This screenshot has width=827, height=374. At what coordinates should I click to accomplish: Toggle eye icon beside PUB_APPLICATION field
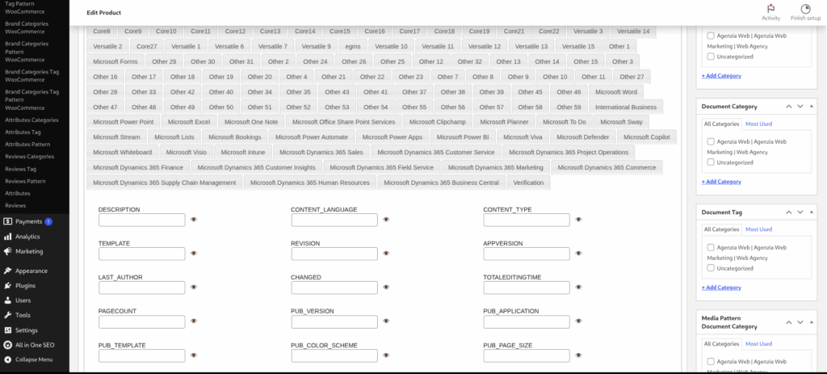click(x=578, y=321)
